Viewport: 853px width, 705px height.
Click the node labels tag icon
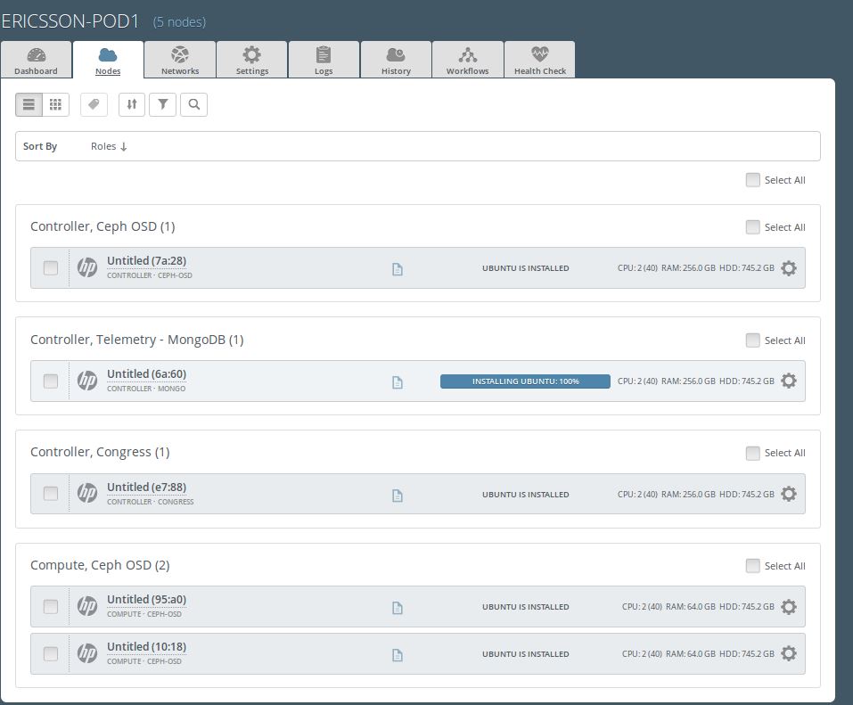click(94, 104)
